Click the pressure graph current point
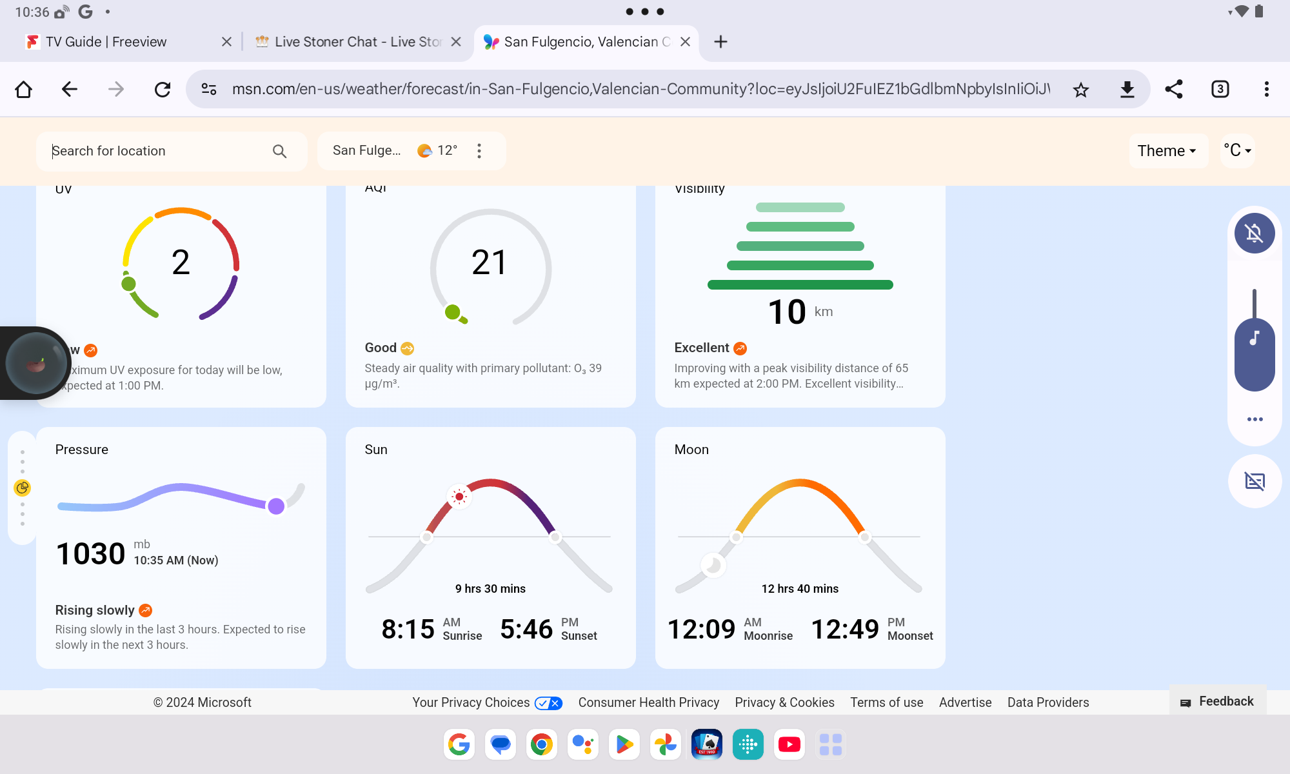 pyautogui.click(x=276, y=506)
